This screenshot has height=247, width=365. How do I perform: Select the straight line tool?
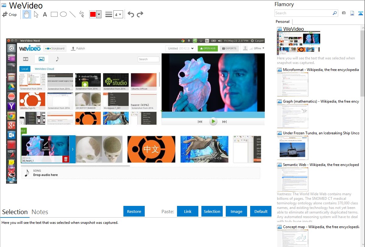[73, 14]
